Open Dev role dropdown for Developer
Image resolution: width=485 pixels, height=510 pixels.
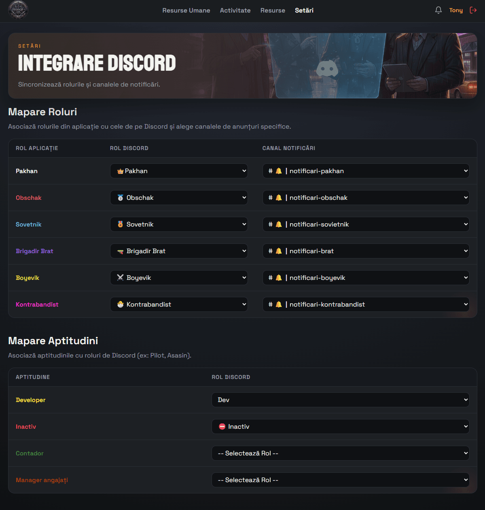[x=341, y=400]
